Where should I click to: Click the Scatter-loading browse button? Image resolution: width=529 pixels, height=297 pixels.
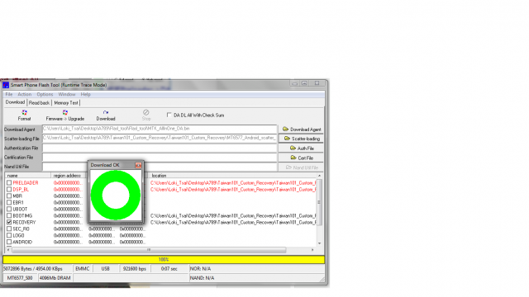pyautogui.click(x=301, y=139)
